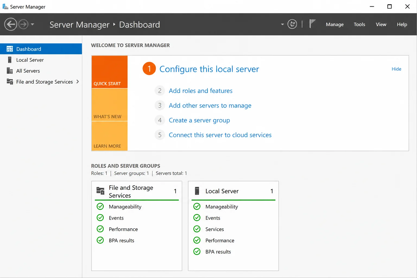Open the Manage menu
Image resolution: width=417 pixels, height=278 pixels.
[x=335, y=24]
